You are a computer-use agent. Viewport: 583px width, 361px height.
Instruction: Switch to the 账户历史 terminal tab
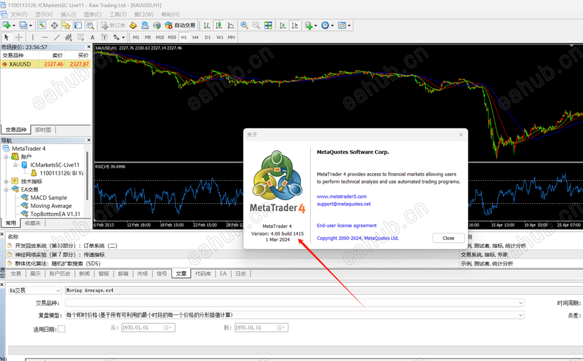tap(60, 274)
